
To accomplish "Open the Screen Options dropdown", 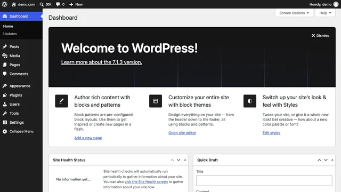I will coord(294,13).
